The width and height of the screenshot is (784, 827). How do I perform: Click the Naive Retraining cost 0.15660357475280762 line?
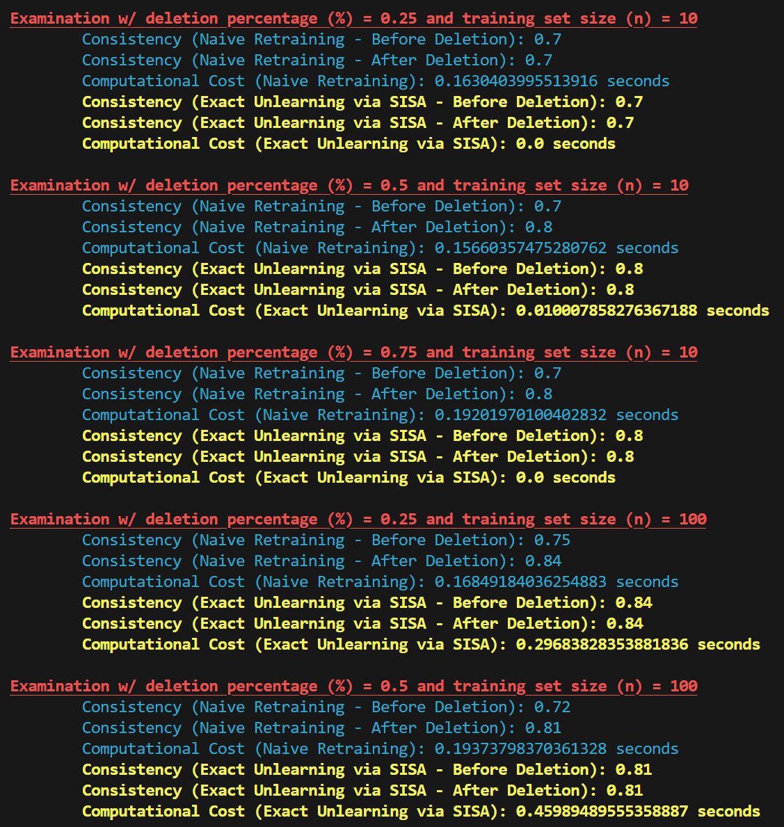coord(380,248)
